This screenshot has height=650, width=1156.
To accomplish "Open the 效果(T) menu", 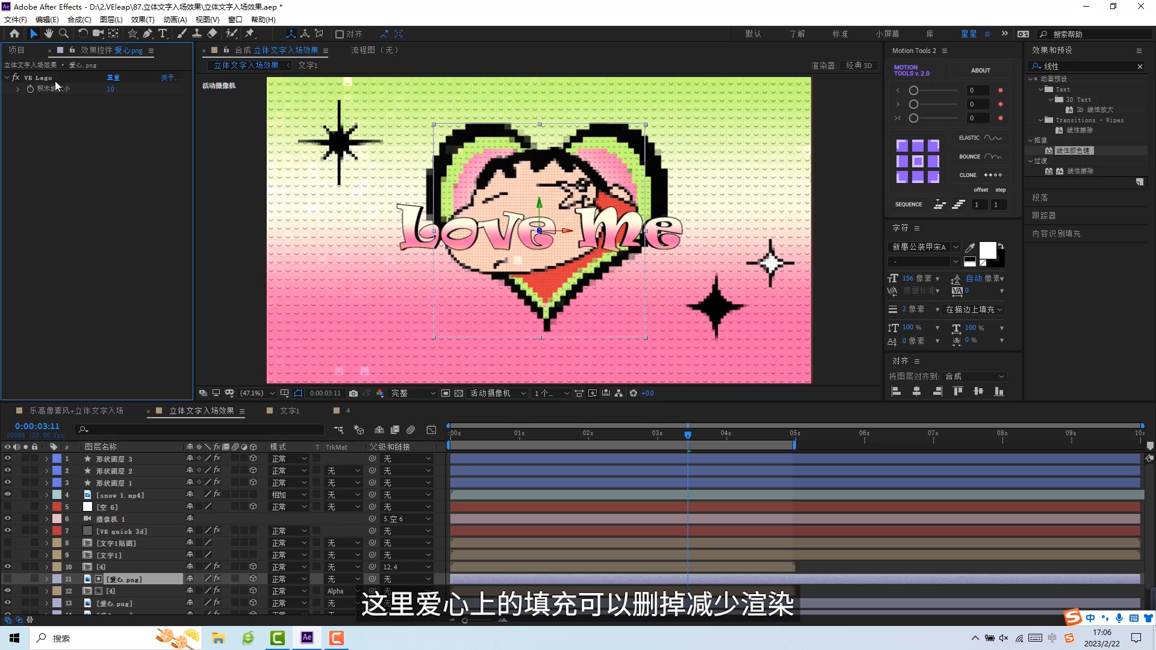I will click(x=143, y=19).
